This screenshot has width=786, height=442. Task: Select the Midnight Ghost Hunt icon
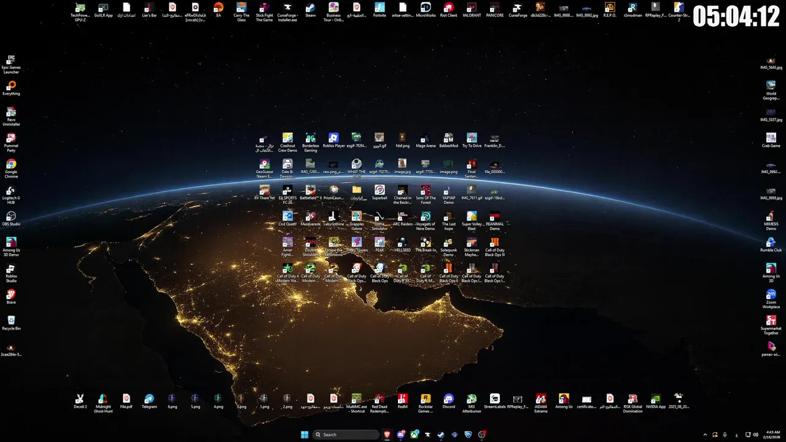[x=103, y=403]
